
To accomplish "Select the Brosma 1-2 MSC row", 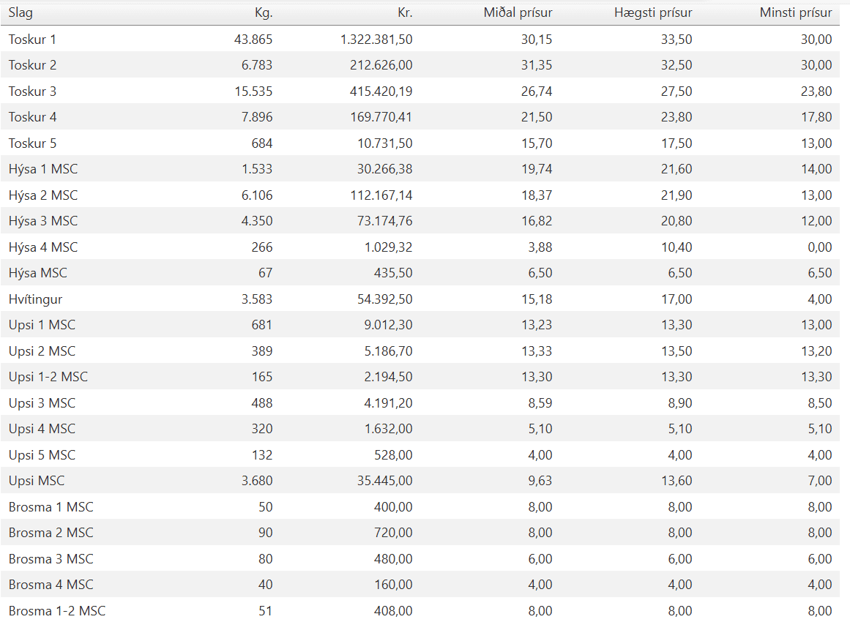I will pos(420,610).
